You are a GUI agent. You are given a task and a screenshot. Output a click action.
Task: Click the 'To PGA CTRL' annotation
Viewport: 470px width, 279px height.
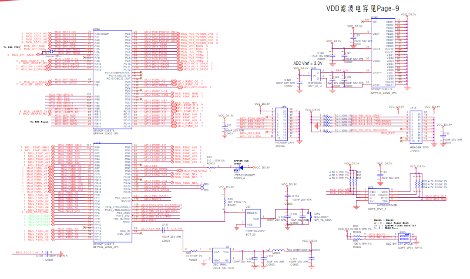pos(12,47)
